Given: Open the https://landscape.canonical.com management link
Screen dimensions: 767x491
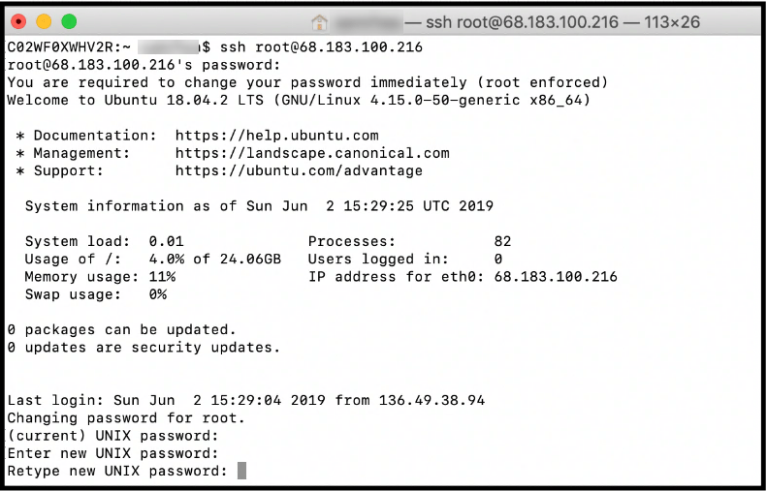Looking at the screenshot, I should click(312, 153).
